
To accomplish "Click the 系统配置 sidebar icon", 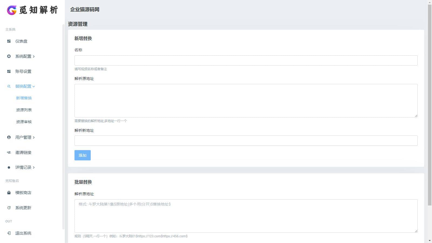I will (x=9, y=56).
